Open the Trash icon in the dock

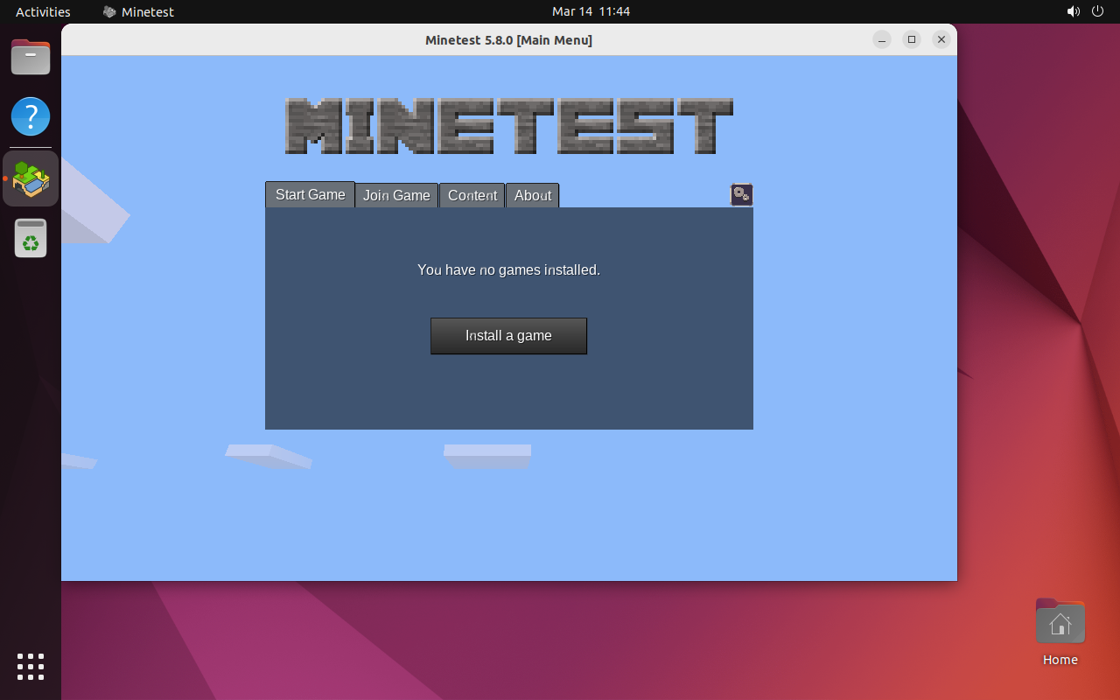tap(31, 238)
